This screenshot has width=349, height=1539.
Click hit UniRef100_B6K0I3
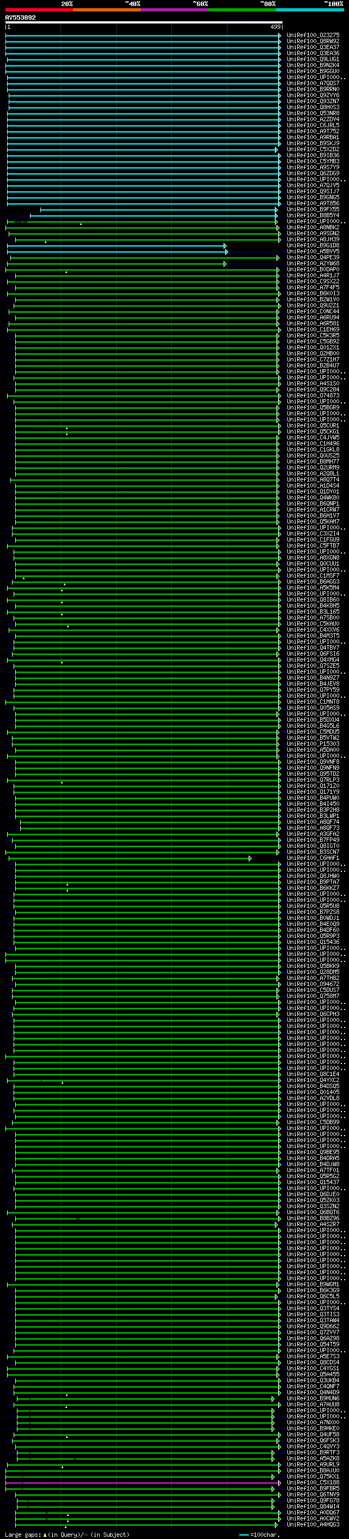click(x=313, y=293)
